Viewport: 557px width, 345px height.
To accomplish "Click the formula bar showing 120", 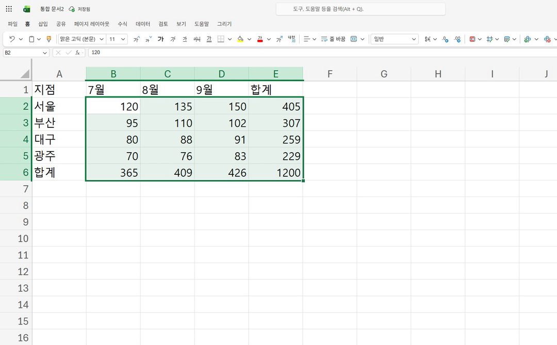I will 322,53.
